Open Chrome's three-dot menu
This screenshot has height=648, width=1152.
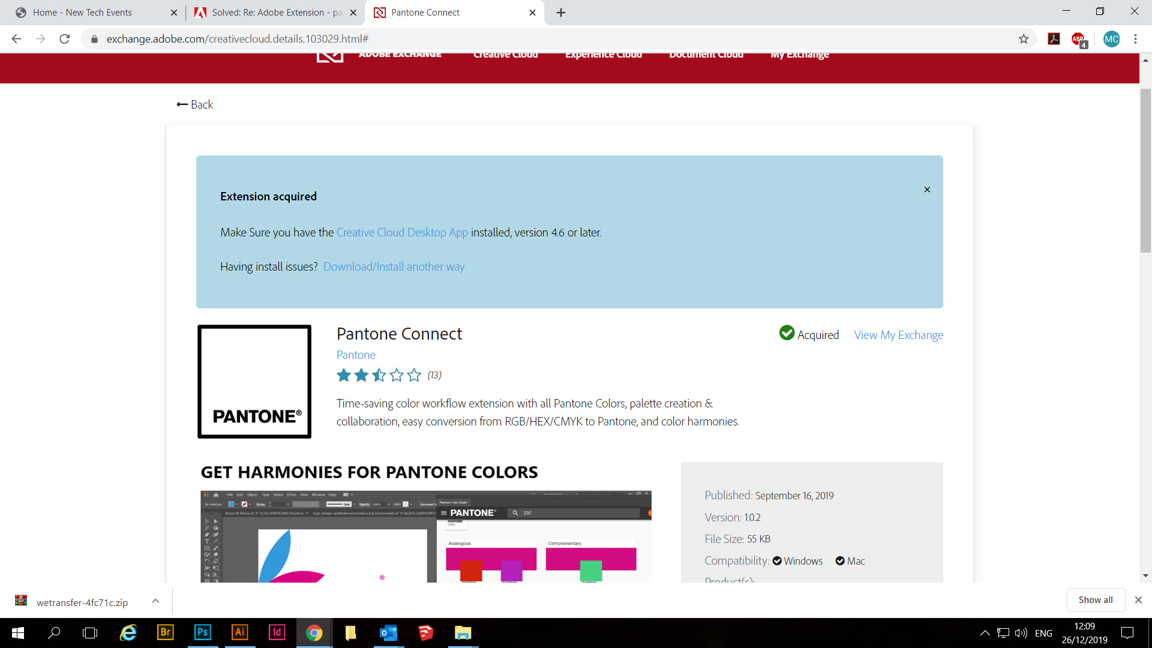tap(1135, 38)
